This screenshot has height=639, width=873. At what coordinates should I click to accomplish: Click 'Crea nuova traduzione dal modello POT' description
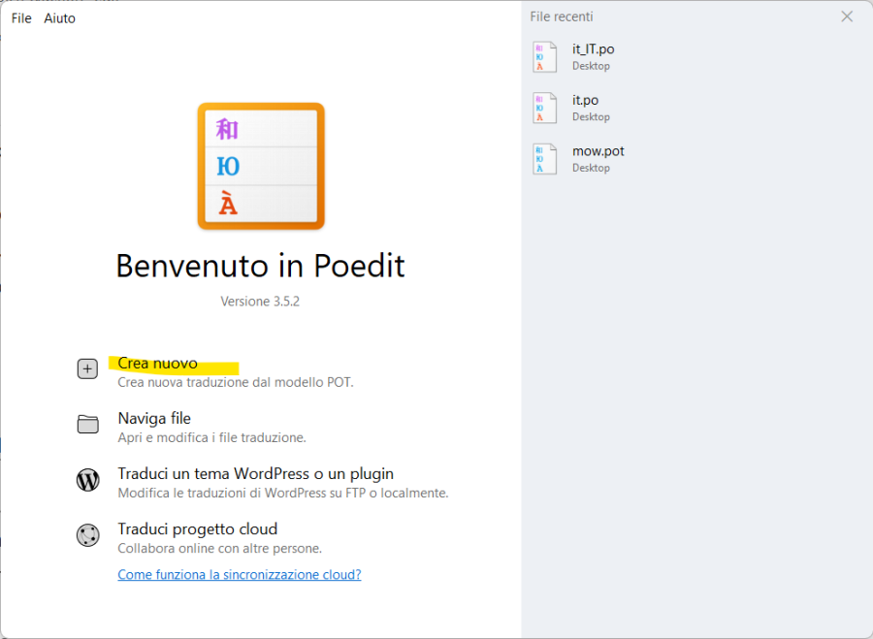235,382
